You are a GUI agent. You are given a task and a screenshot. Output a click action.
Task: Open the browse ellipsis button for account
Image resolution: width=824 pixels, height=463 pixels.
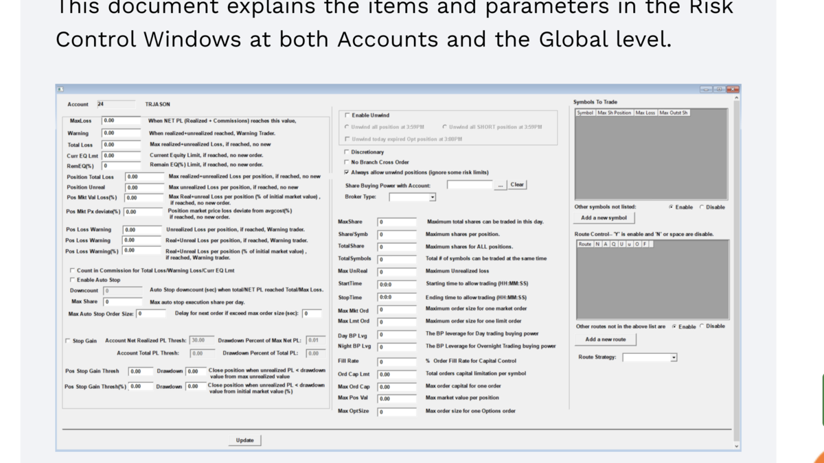click(501, 185)
